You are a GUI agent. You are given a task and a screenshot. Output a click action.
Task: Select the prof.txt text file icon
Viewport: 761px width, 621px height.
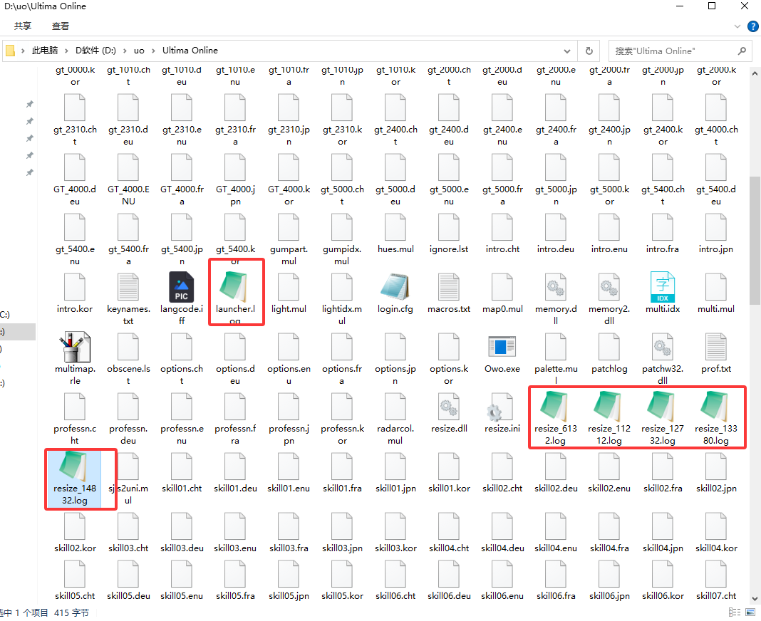(x=716, y=346)
